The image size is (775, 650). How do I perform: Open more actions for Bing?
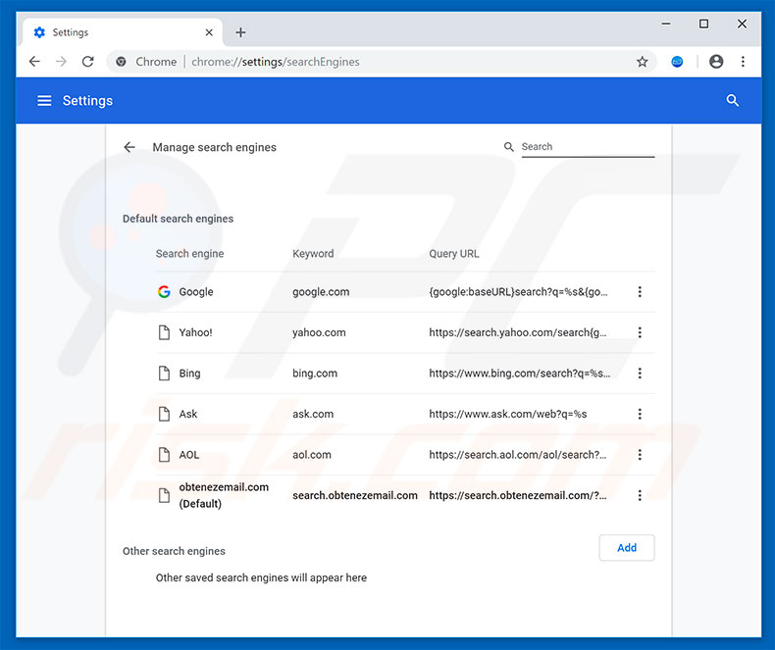(x=640, y=374)
